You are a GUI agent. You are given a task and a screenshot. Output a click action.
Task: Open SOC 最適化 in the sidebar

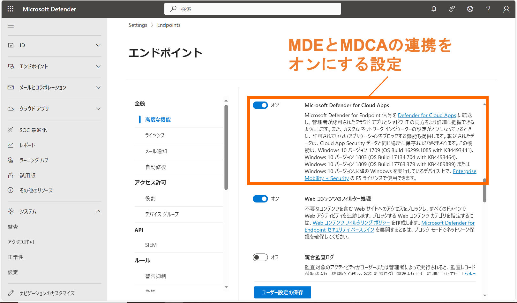point(33,130)
